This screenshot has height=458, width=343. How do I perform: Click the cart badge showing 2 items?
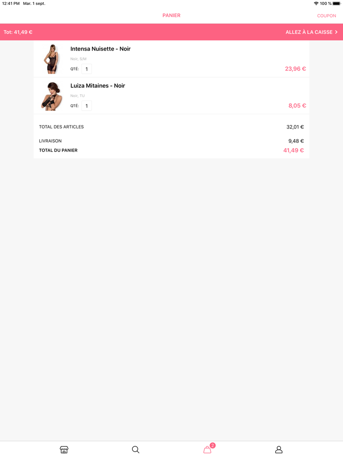213,445
